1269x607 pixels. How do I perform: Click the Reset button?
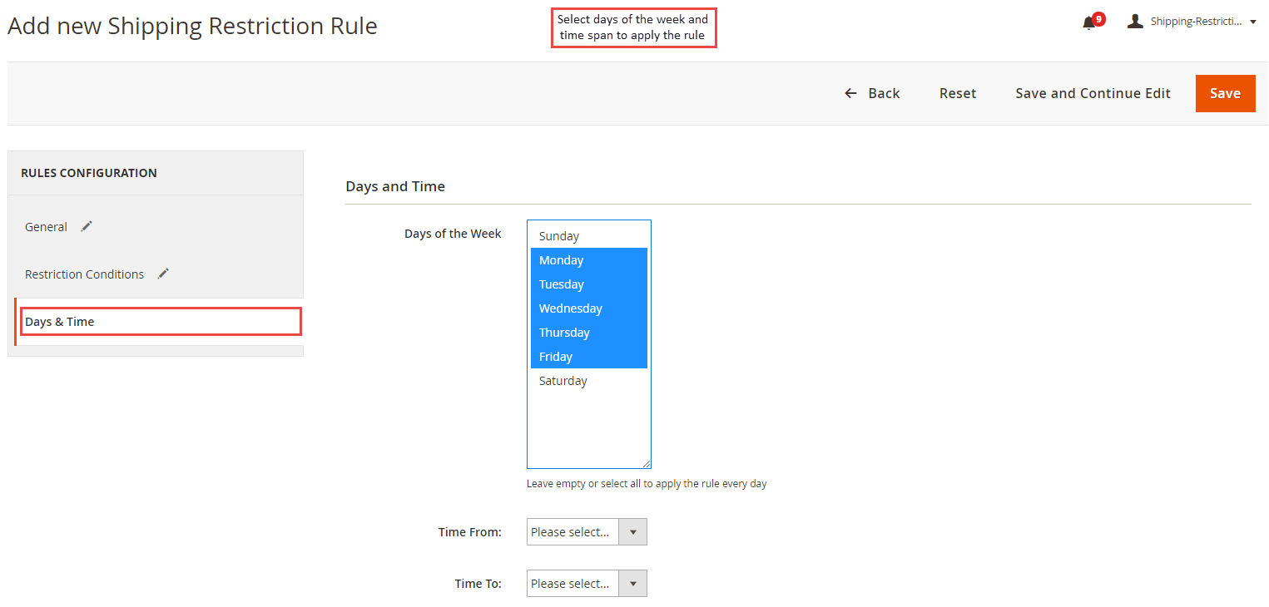pyautogui.click(x=958, y=93)
